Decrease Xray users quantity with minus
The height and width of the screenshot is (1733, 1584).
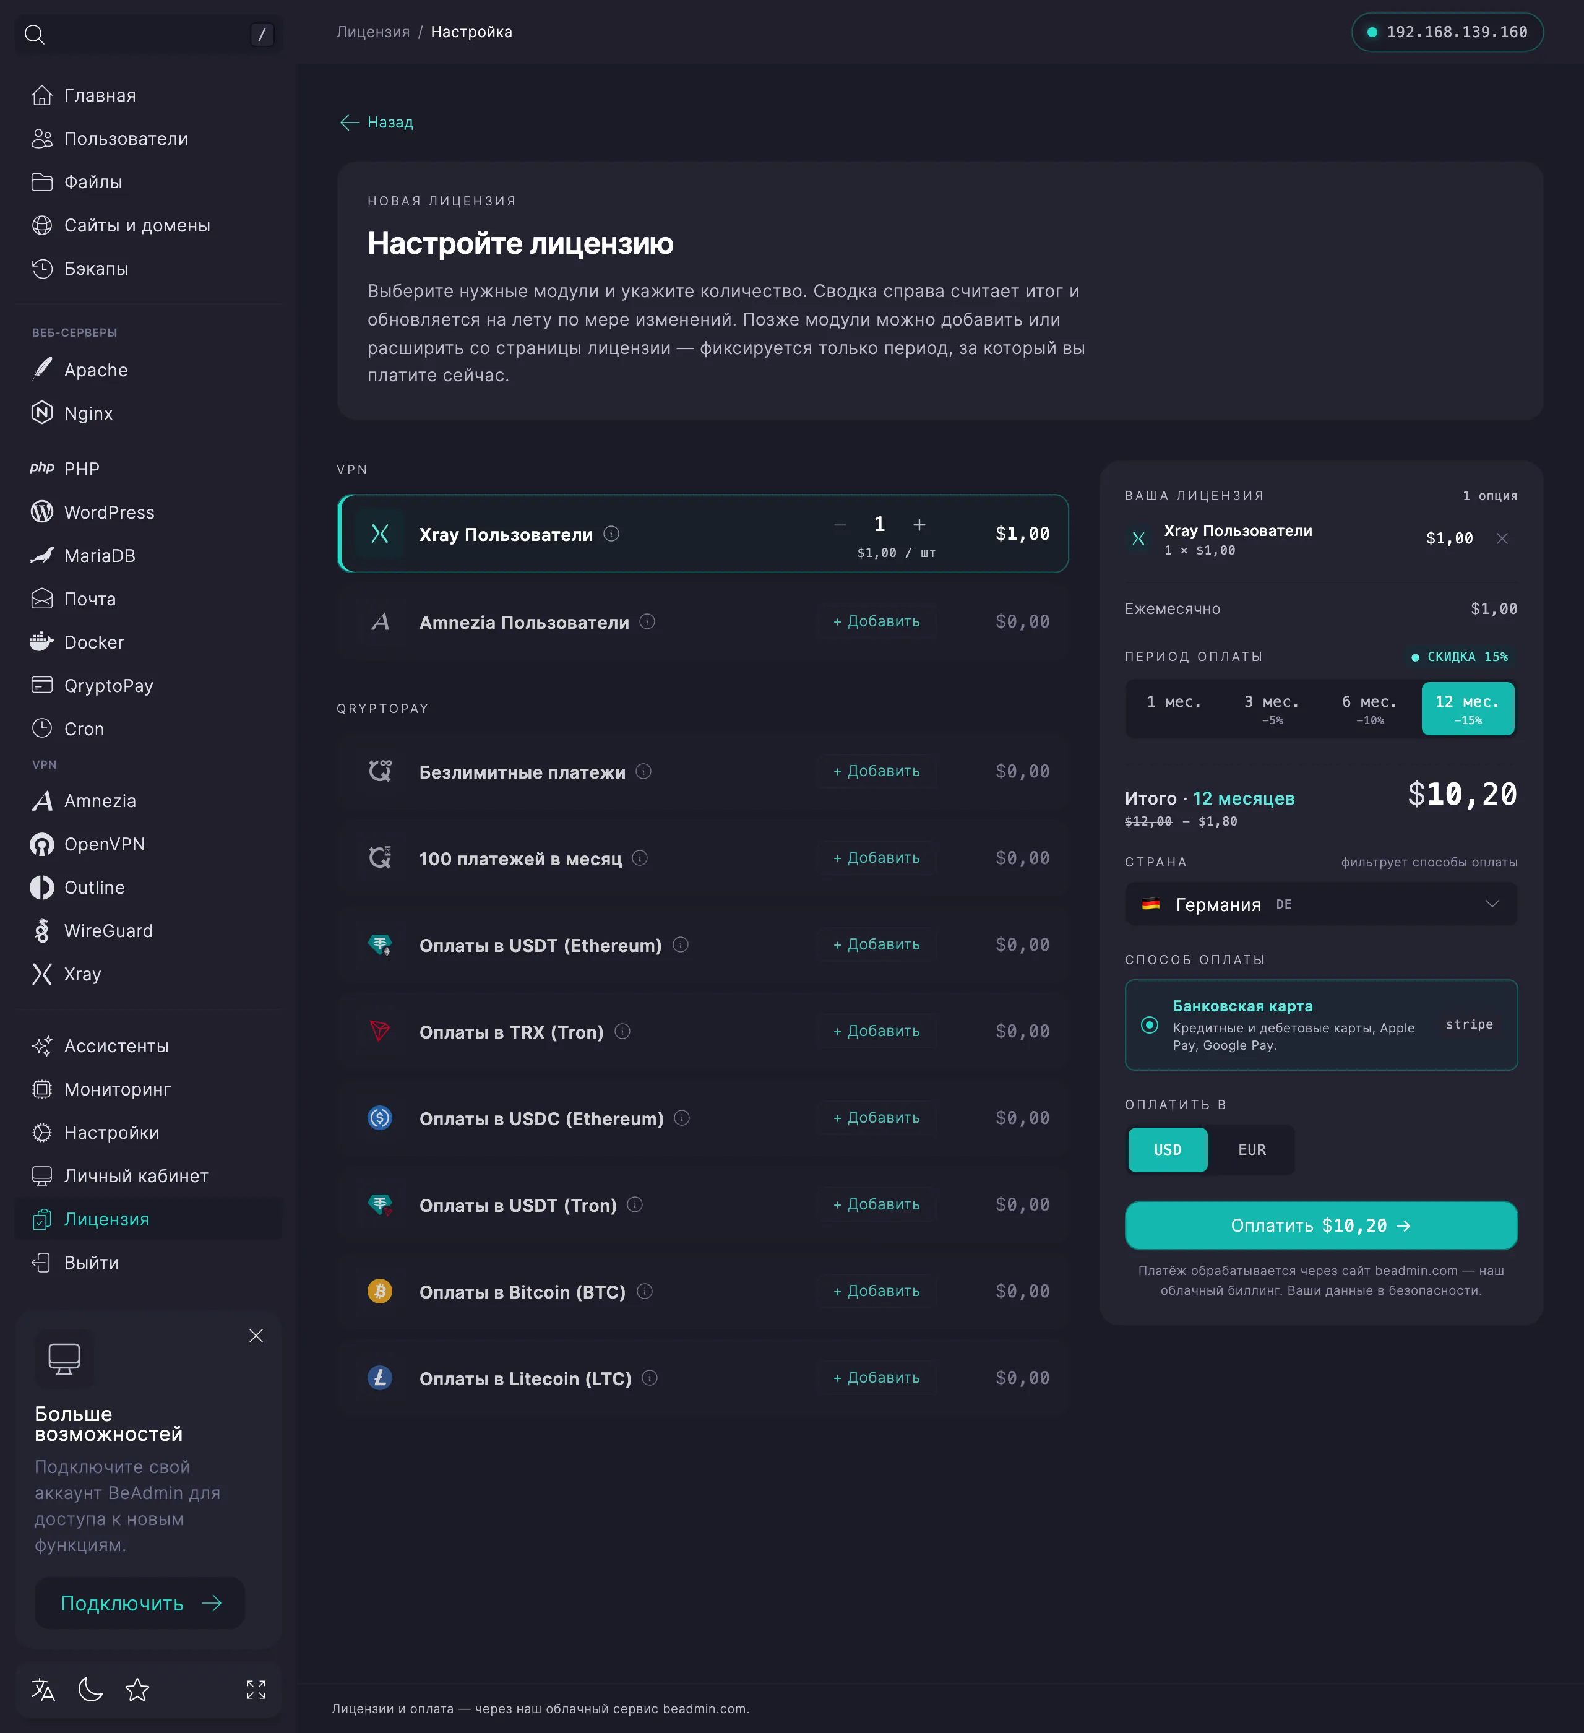[x=840, y=524]
